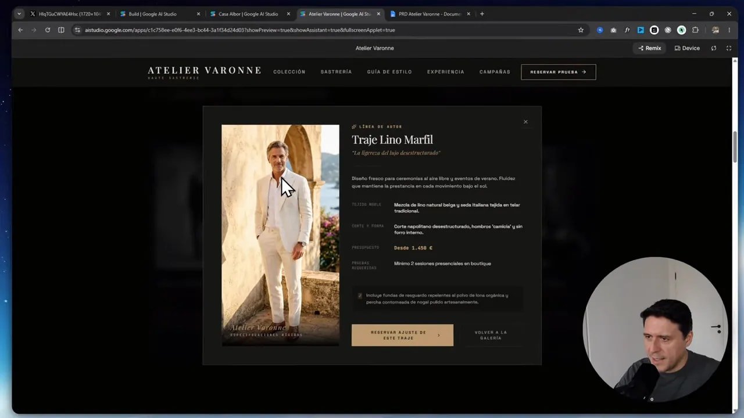The height and width of the screenshot is (418, 744).
Task: Click the ivory linen suit photo
Action: tap(280, 235)
